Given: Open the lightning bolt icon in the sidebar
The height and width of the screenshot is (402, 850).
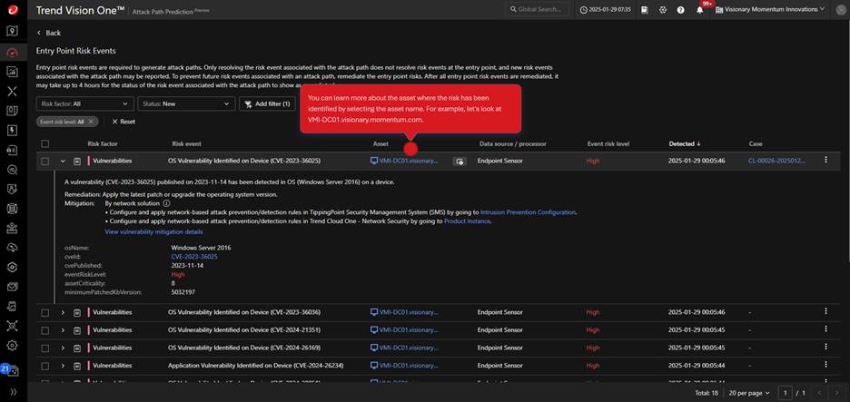Looking at the screenshot, I should (x=13, y=130).
